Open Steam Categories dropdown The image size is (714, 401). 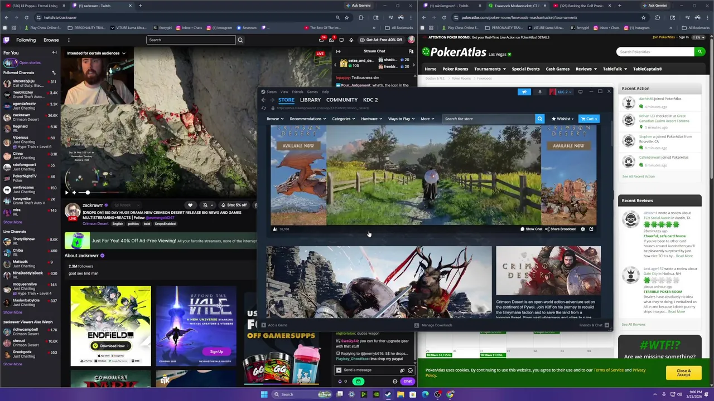[344, 119]
